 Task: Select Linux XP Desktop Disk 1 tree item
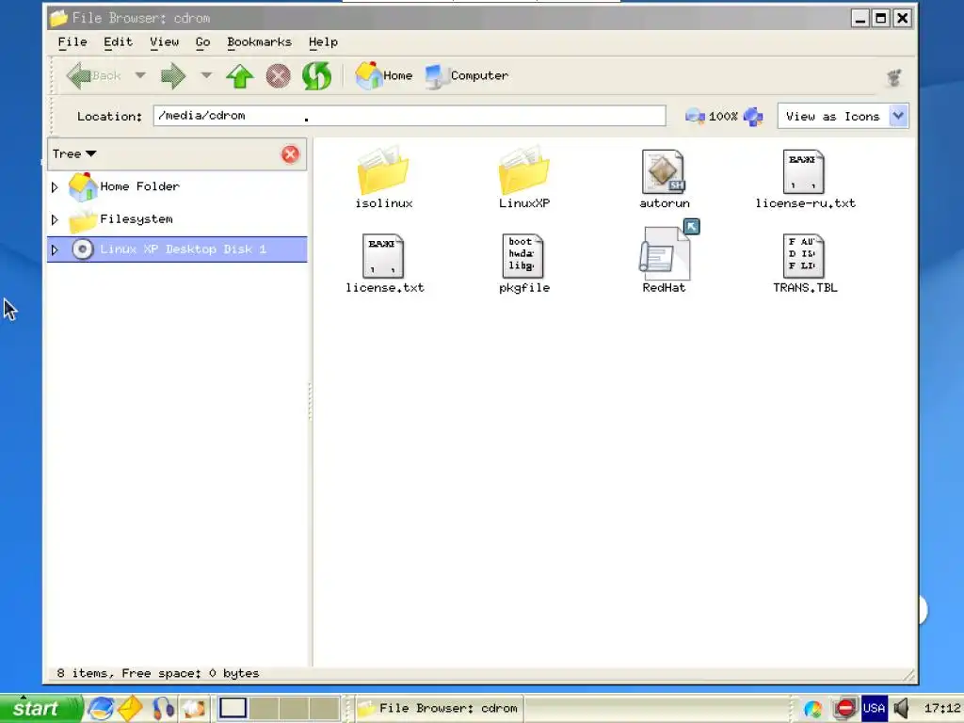[184, 249]
